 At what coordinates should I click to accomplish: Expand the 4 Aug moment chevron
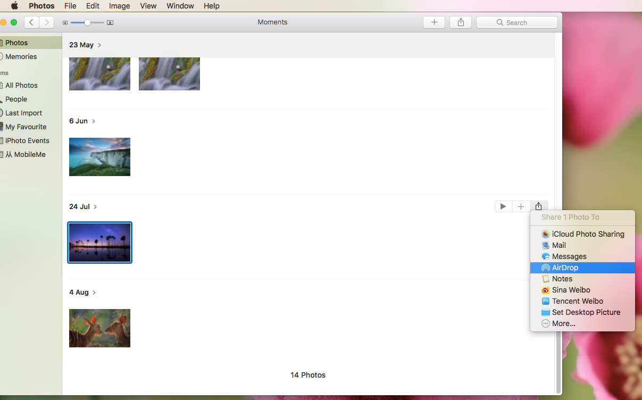pos(95,293)
